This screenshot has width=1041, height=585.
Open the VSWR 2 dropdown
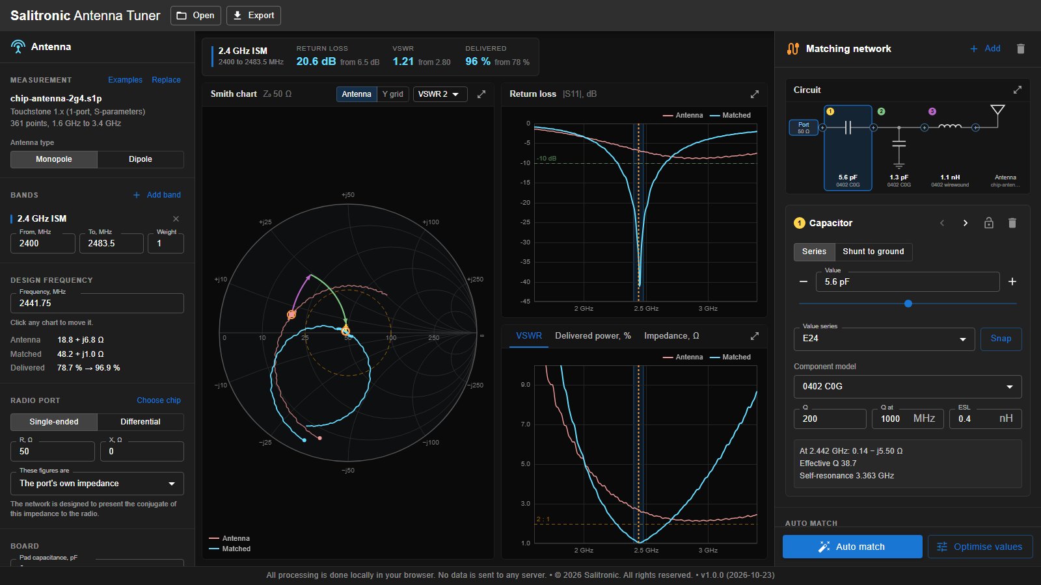[440, 94]
